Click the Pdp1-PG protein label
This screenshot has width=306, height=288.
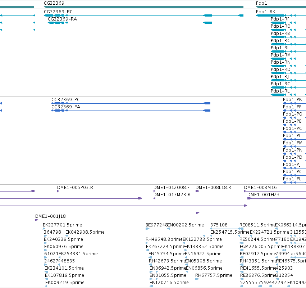[293, 129]
